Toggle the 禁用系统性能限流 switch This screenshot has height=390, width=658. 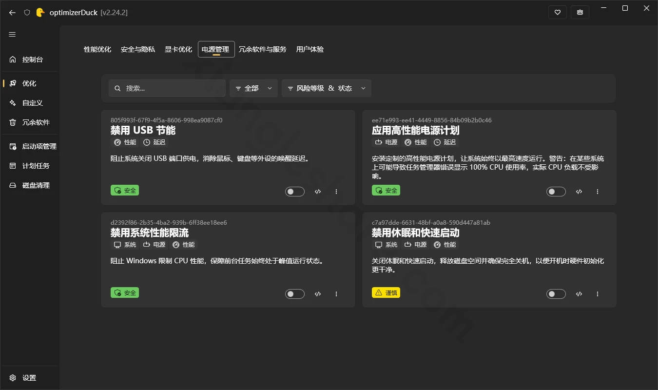tap(295, 294)
